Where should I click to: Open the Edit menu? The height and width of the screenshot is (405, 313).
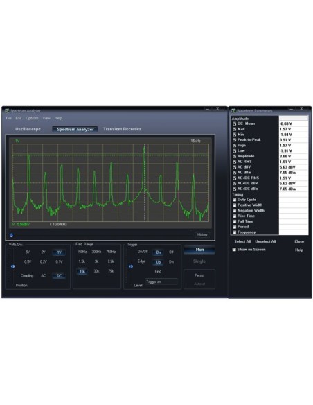19,118
